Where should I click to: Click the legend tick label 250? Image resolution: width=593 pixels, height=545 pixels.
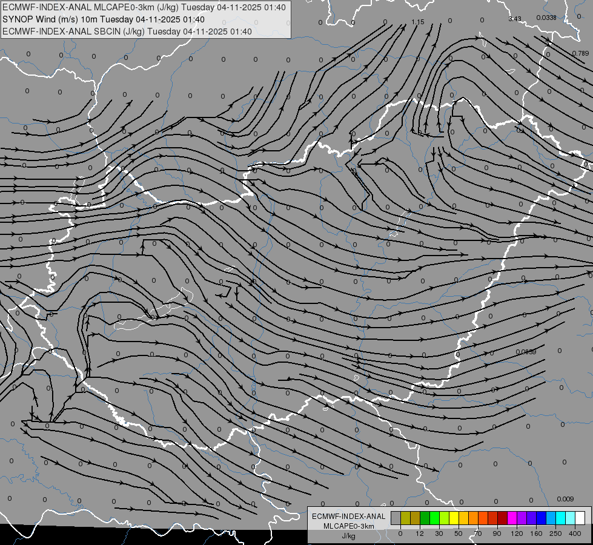click(555, 533)
